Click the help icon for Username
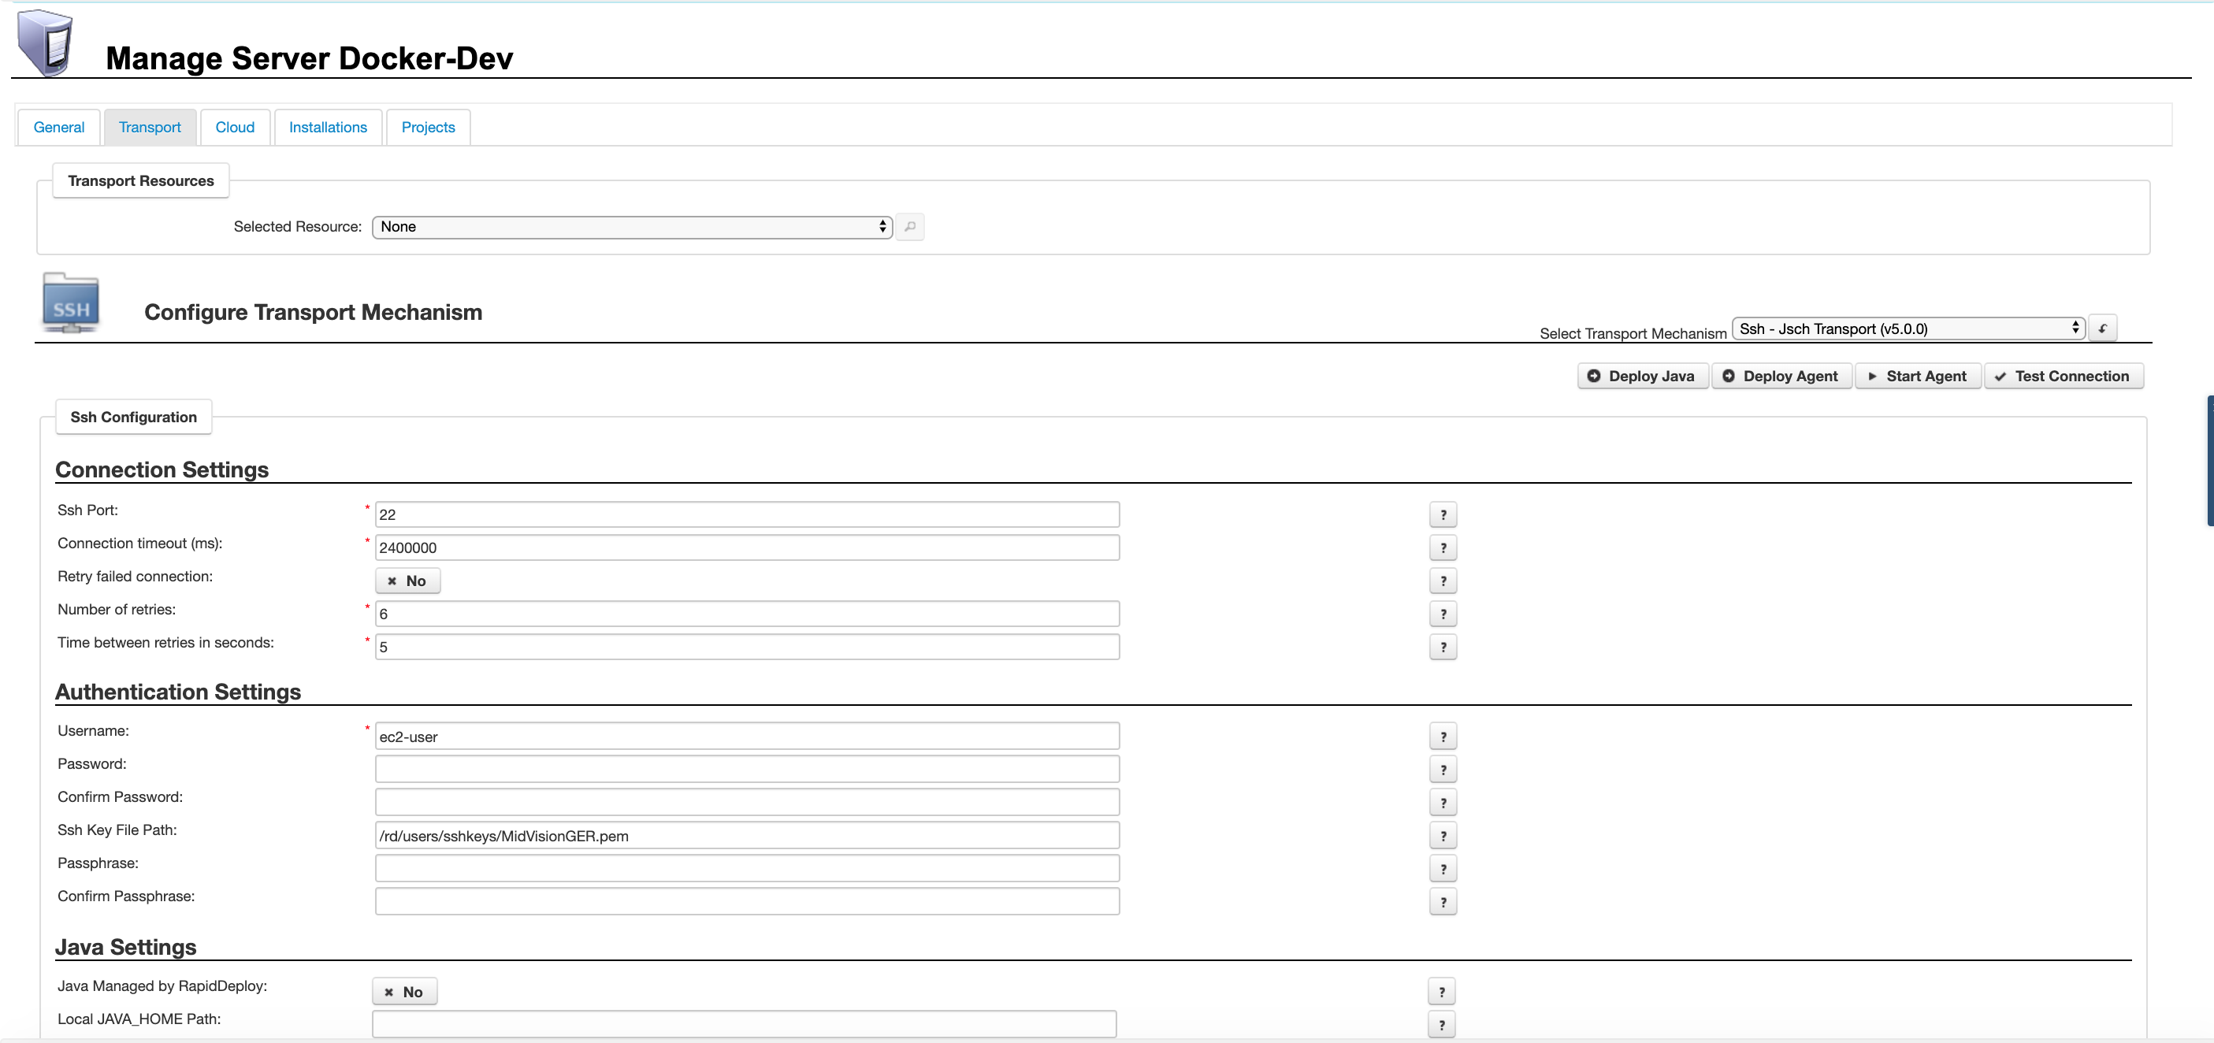Viewport: 2214px width, 1043px height. [x=1443, y=737]
